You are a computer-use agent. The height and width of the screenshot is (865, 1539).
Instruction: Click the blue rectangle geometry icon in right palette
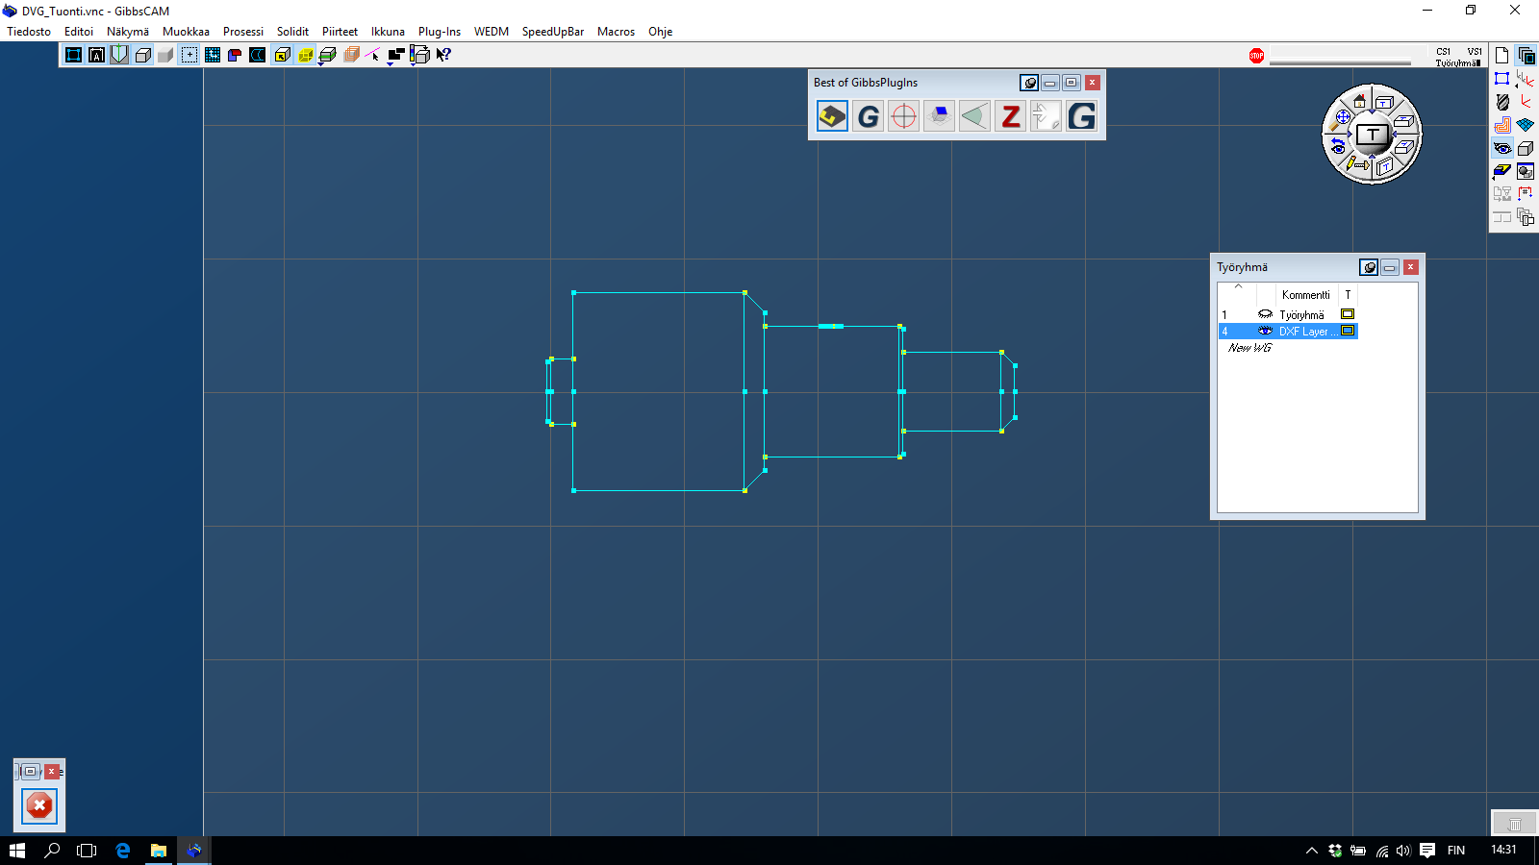(x=1501, y=79)
